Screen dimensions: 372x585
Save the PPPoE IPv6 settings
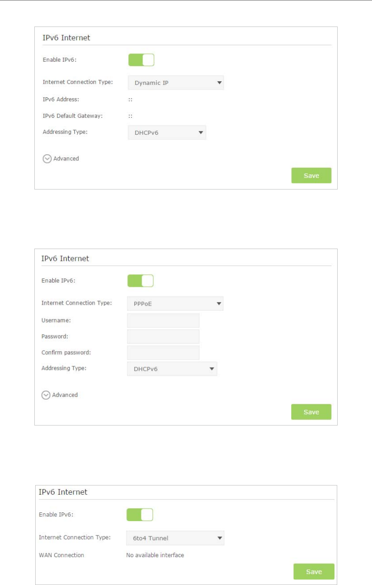(x=311, y=412)
